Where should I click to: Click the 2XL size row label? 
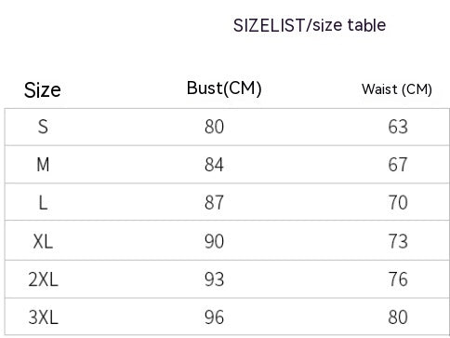pos(43,279)
